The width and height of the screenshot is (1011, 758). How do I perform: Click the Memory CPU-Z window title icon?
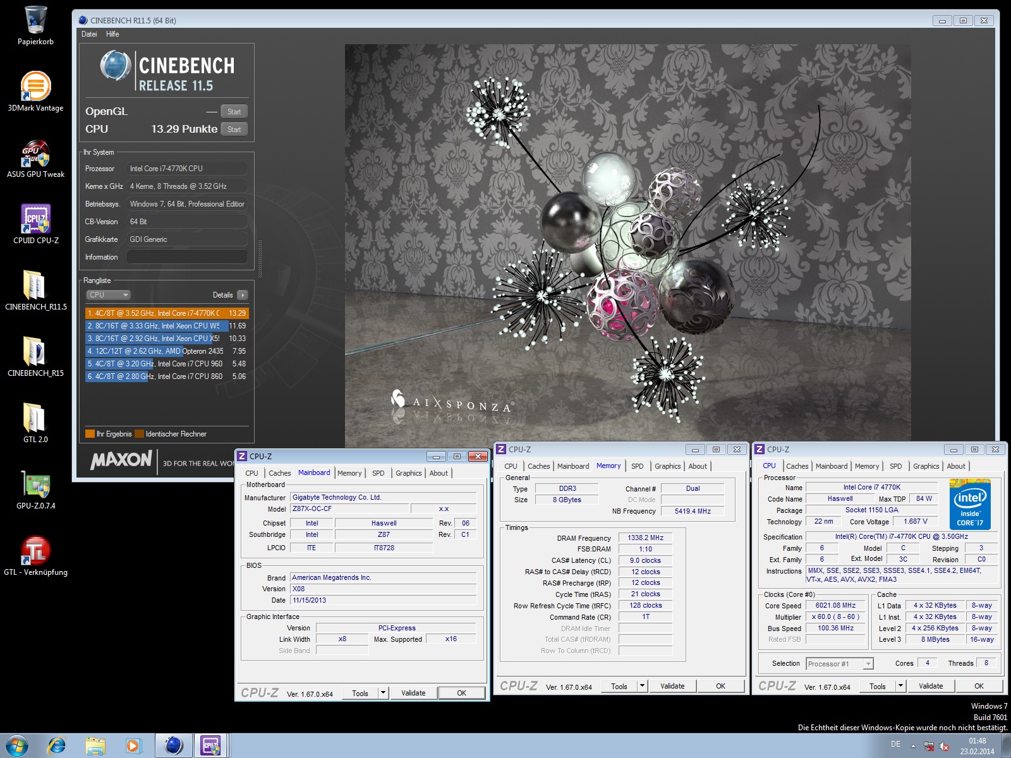click(x=500, y=449)
